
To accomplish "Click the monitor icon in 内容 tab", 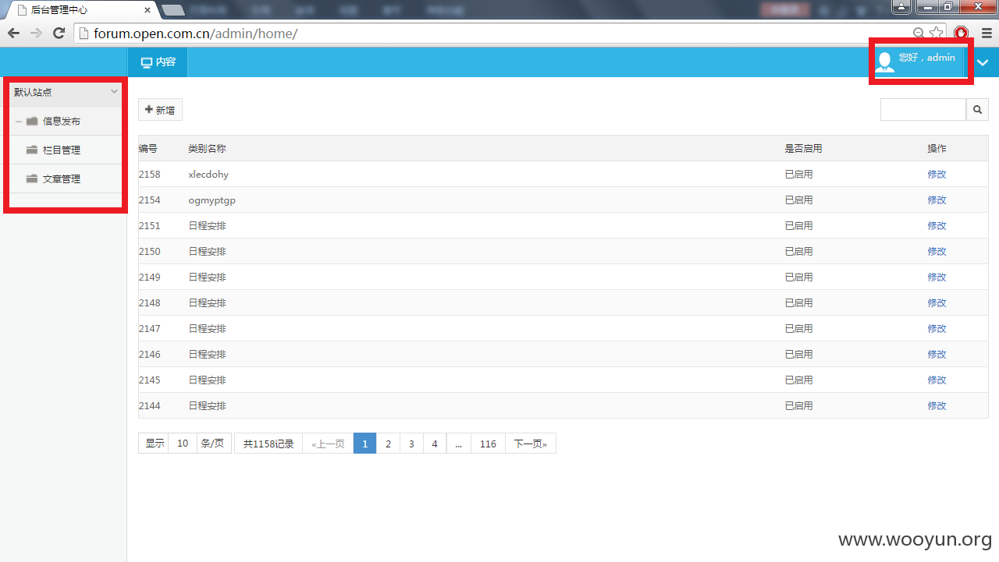I will click(x=146, y=62).
